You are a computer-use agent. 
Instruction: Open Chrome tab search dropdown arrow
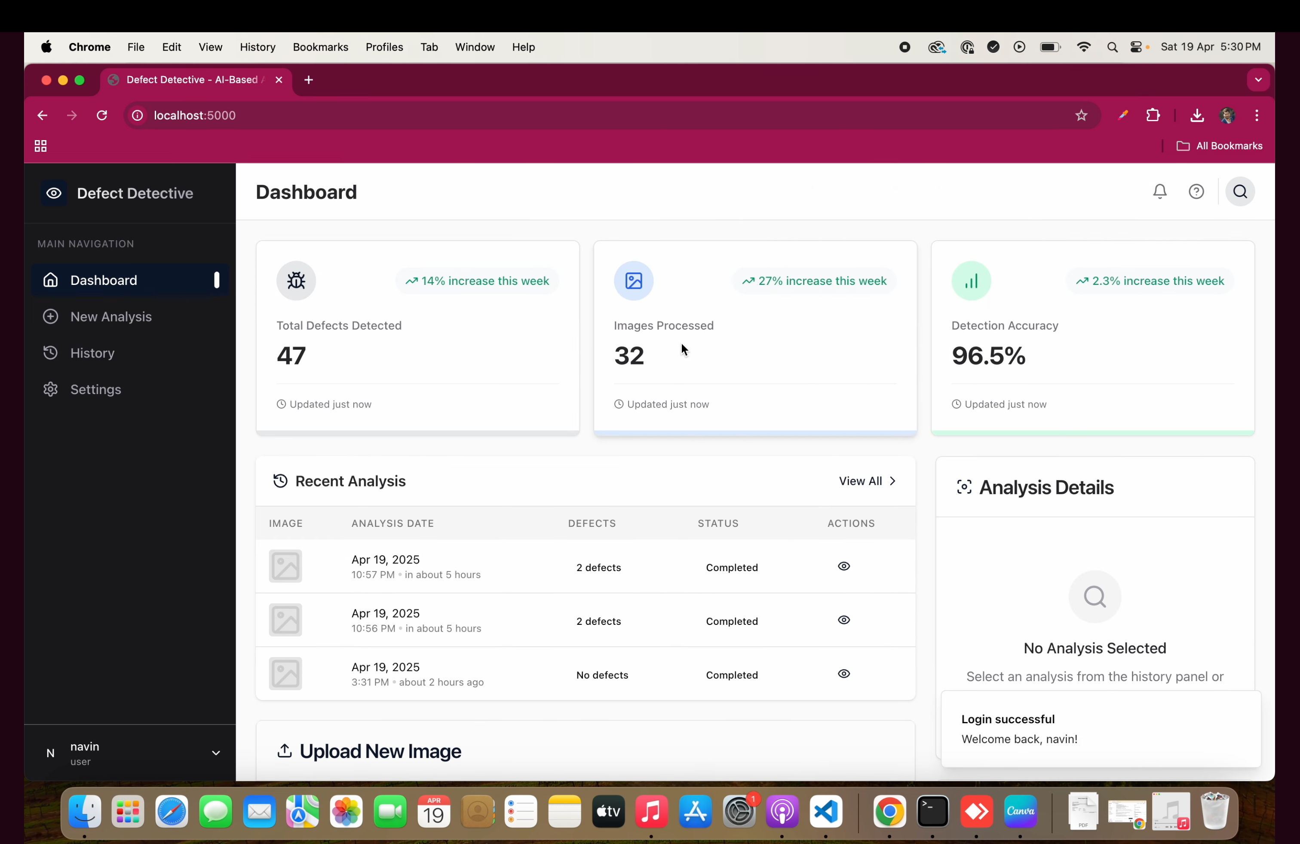point(1258,80)
